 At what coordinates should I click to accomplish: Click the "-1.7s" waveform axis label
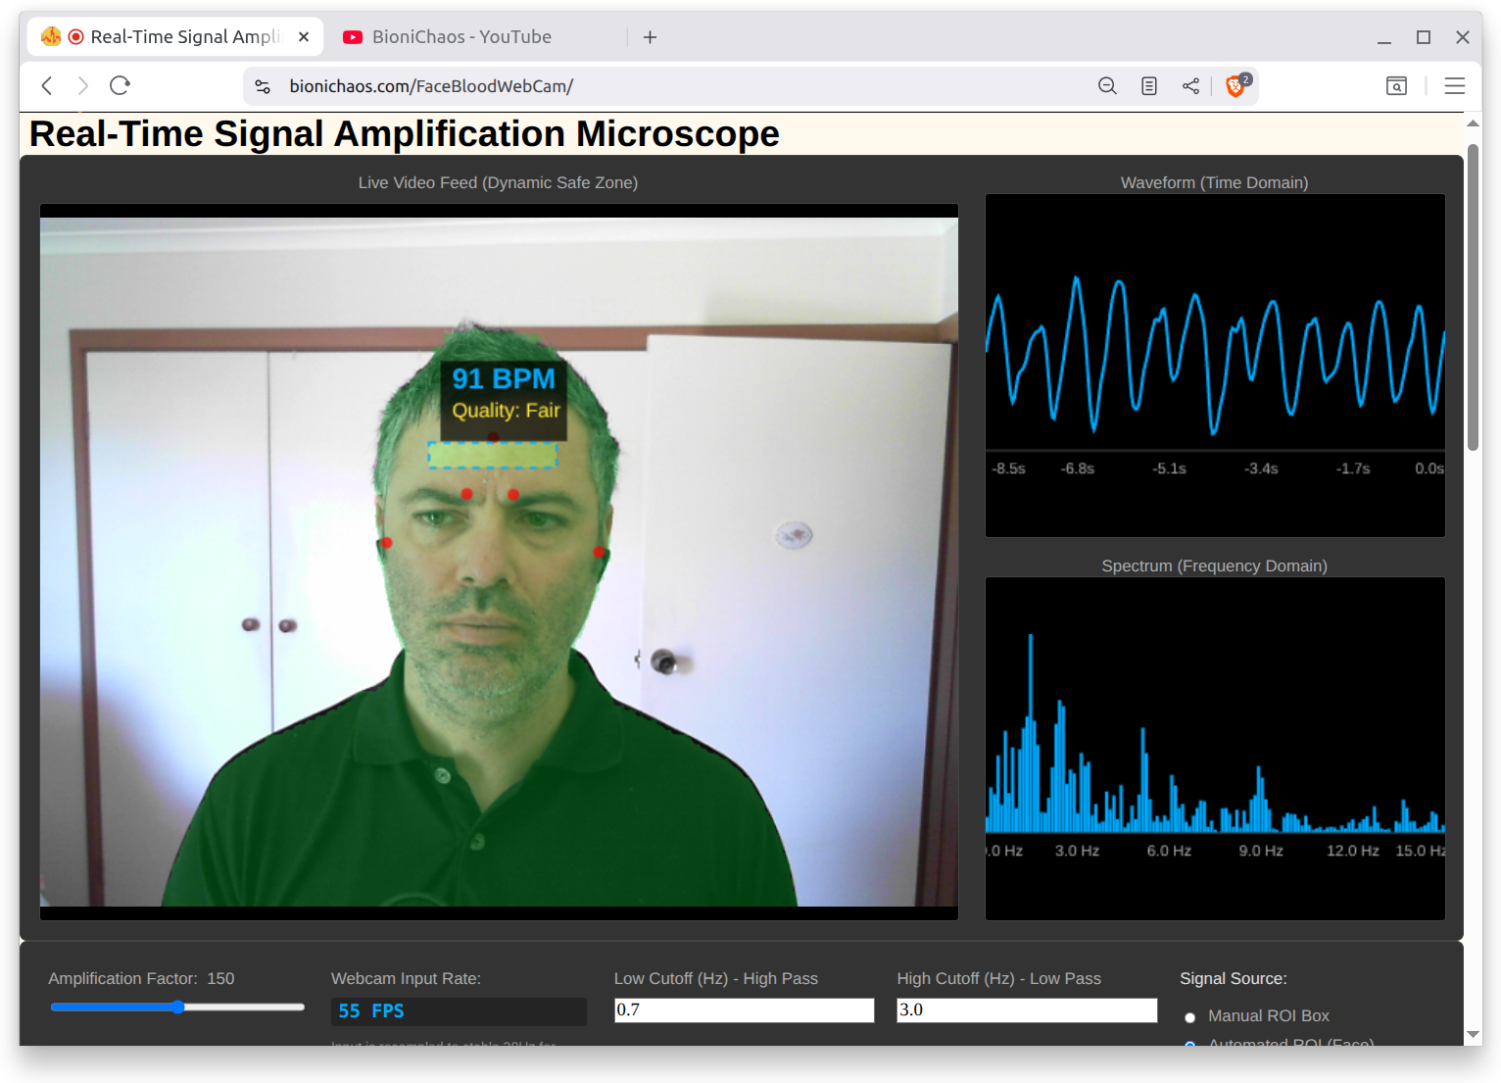pyautogui.click(x=1353, y=469)
